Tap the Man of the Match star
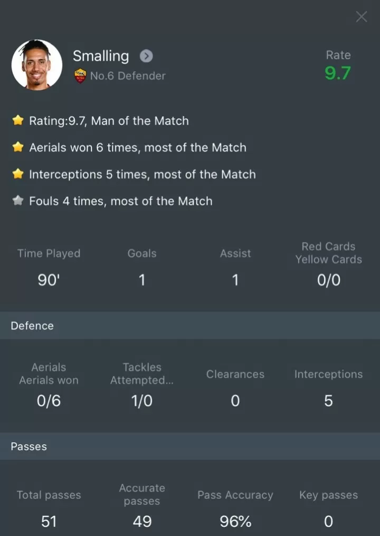The height and width of the screenshot is (536, 380). 18,121
